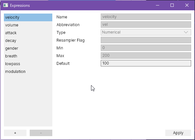Select the gender expression
This screenshot has height=140, width=195.
point(28,48)
